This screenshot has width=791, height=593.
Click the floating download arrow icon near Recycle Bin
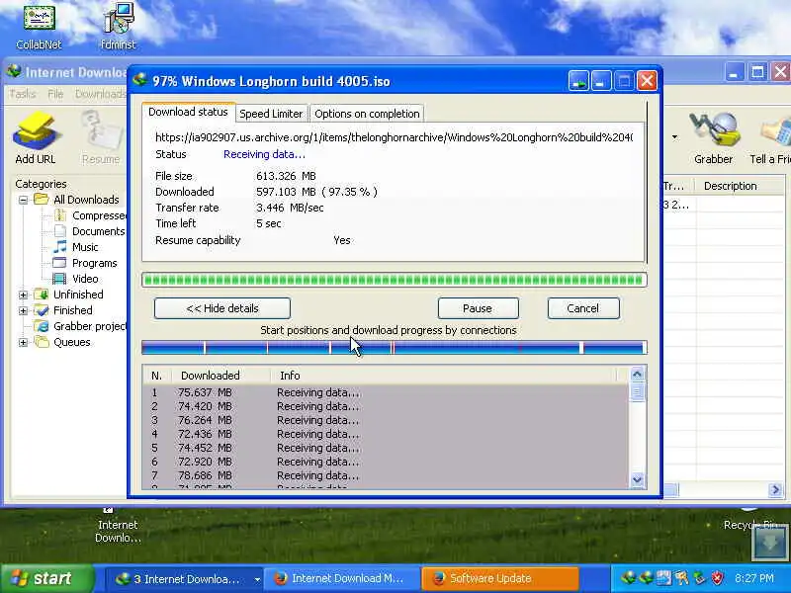click(769, 543)
